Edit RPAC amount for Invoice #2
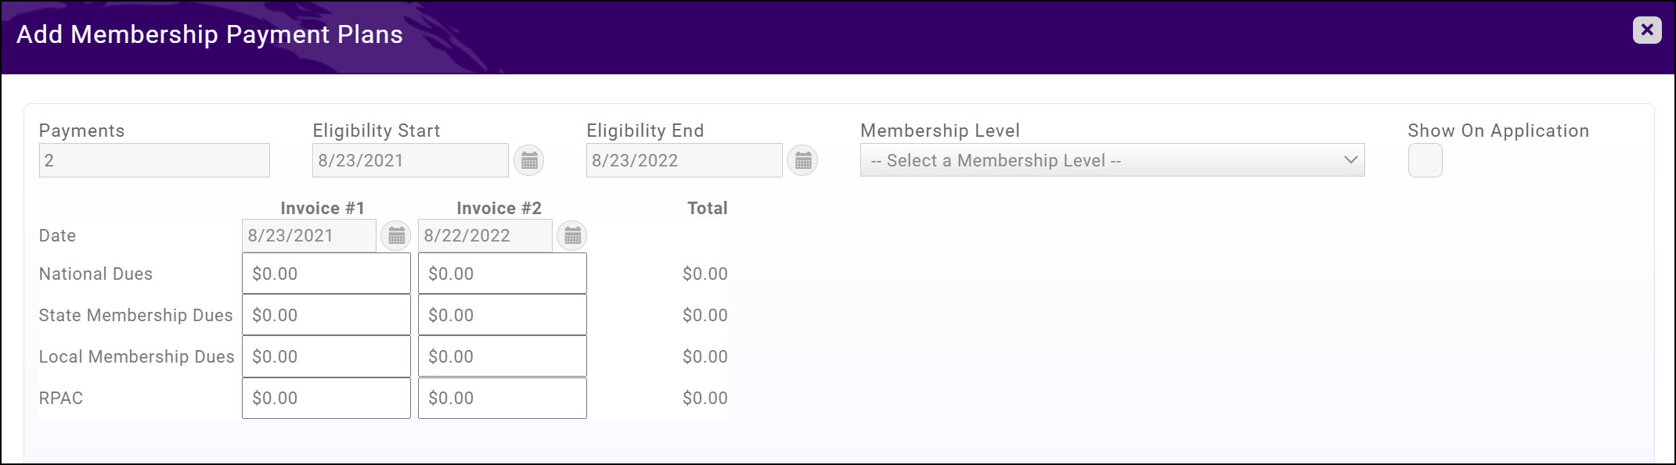 502,398
